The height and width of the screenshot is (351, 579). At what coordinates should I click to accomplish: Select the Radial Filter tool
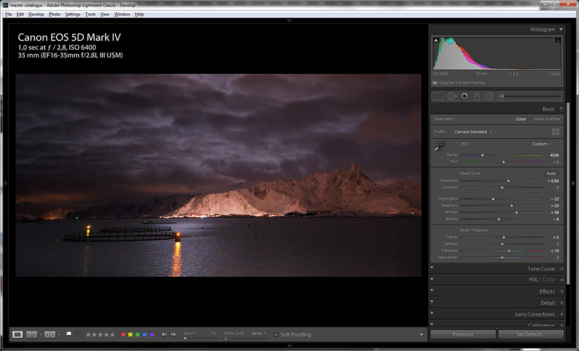[x=489, y=96]
